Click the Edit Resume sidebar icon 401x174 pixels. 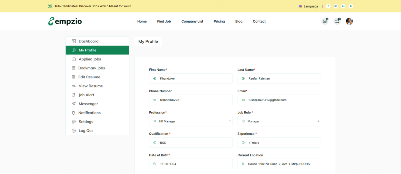point(74,77)
